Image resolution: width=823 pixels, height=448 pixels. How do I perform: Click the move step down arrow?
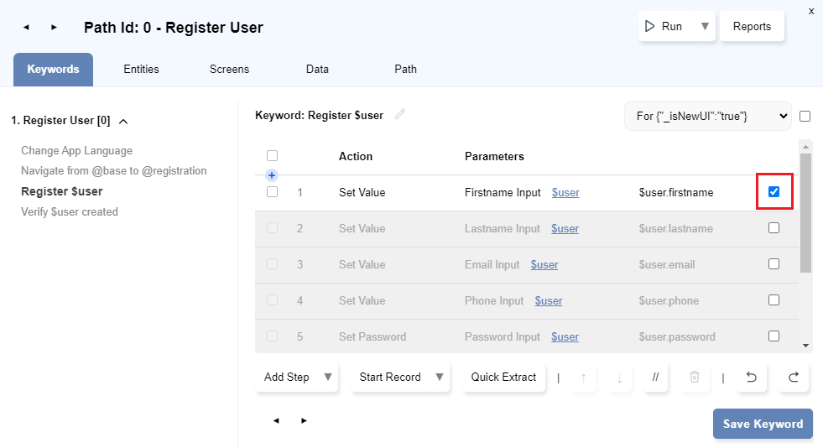click(619, 378)
